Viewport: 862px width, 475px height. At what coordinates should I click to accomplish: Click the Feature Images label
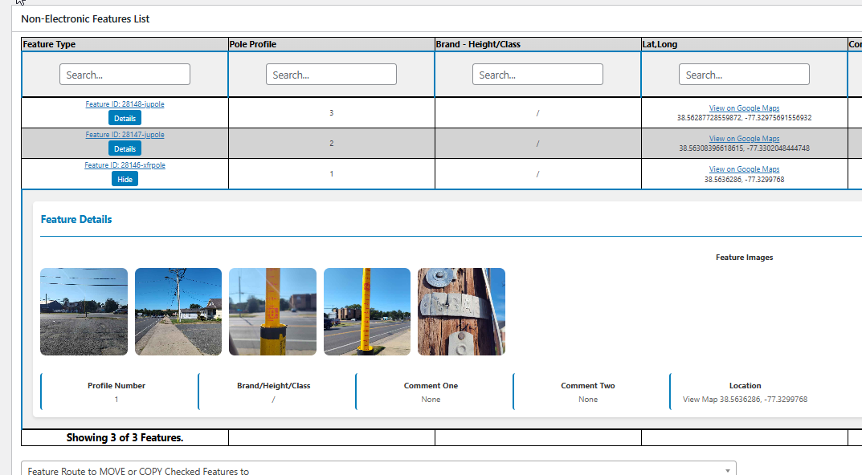coord(745,257)
